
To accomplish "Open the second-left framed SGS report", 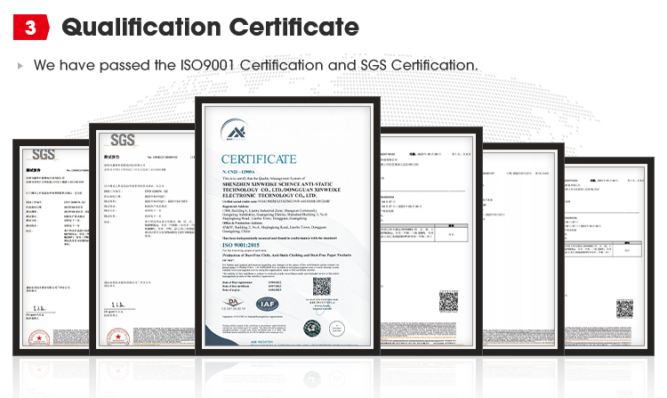I will 141,240.
